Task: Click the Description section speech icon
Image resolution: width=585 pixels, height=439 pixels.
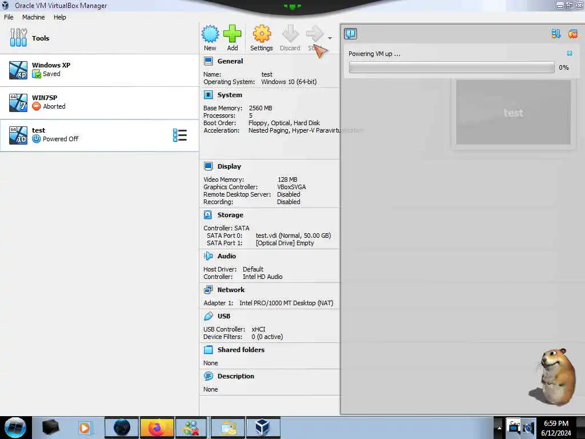Action: [208, 376]
